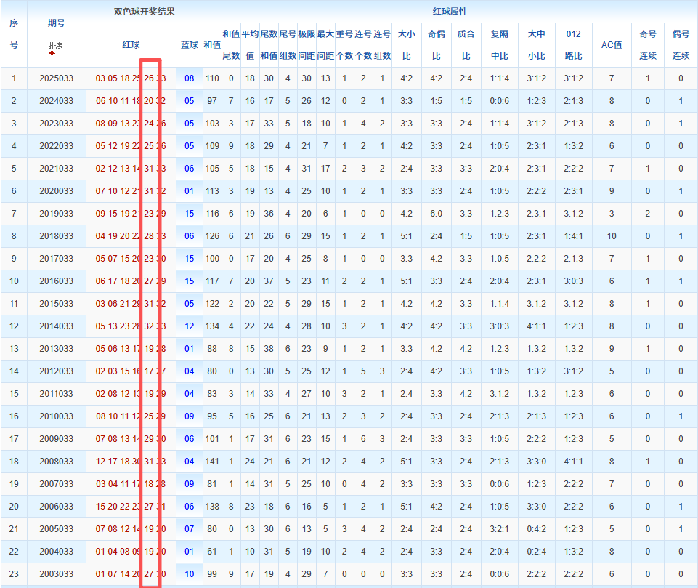Viewport: 698px width, 588px height.
Task: Click the 排序 sort link
Action: (x=55, y=46)
